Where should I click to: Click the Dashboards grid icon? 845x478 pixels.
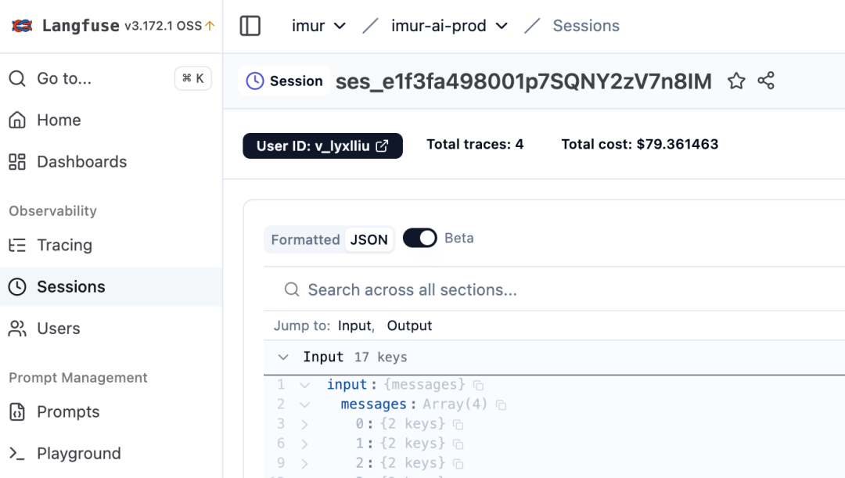(17, 162)
